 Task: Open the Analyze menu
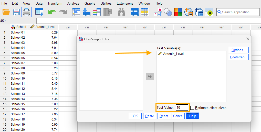coord(73,3)
